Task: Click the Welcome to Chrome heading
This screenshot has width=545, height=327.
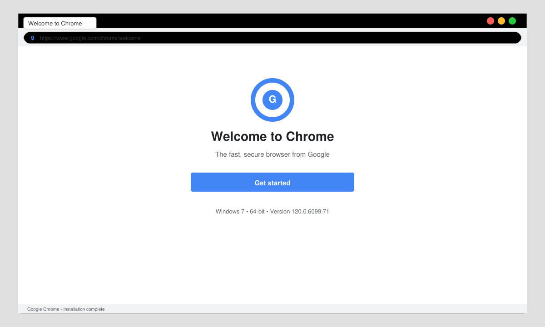Action: click(x=272, y=136)
